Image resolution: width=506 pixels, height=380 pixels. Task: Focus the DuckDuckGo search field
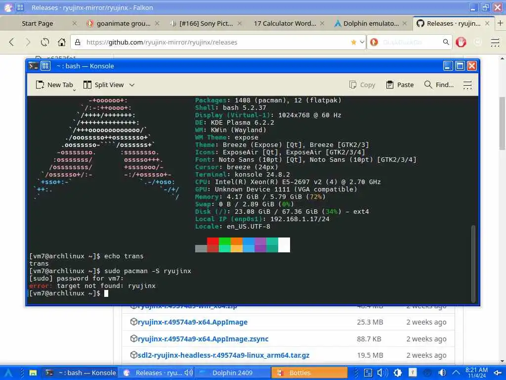tap(409, 42)
